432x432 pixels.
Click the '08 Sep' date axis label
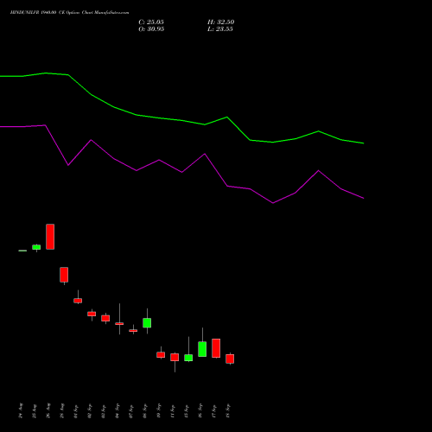145,411
